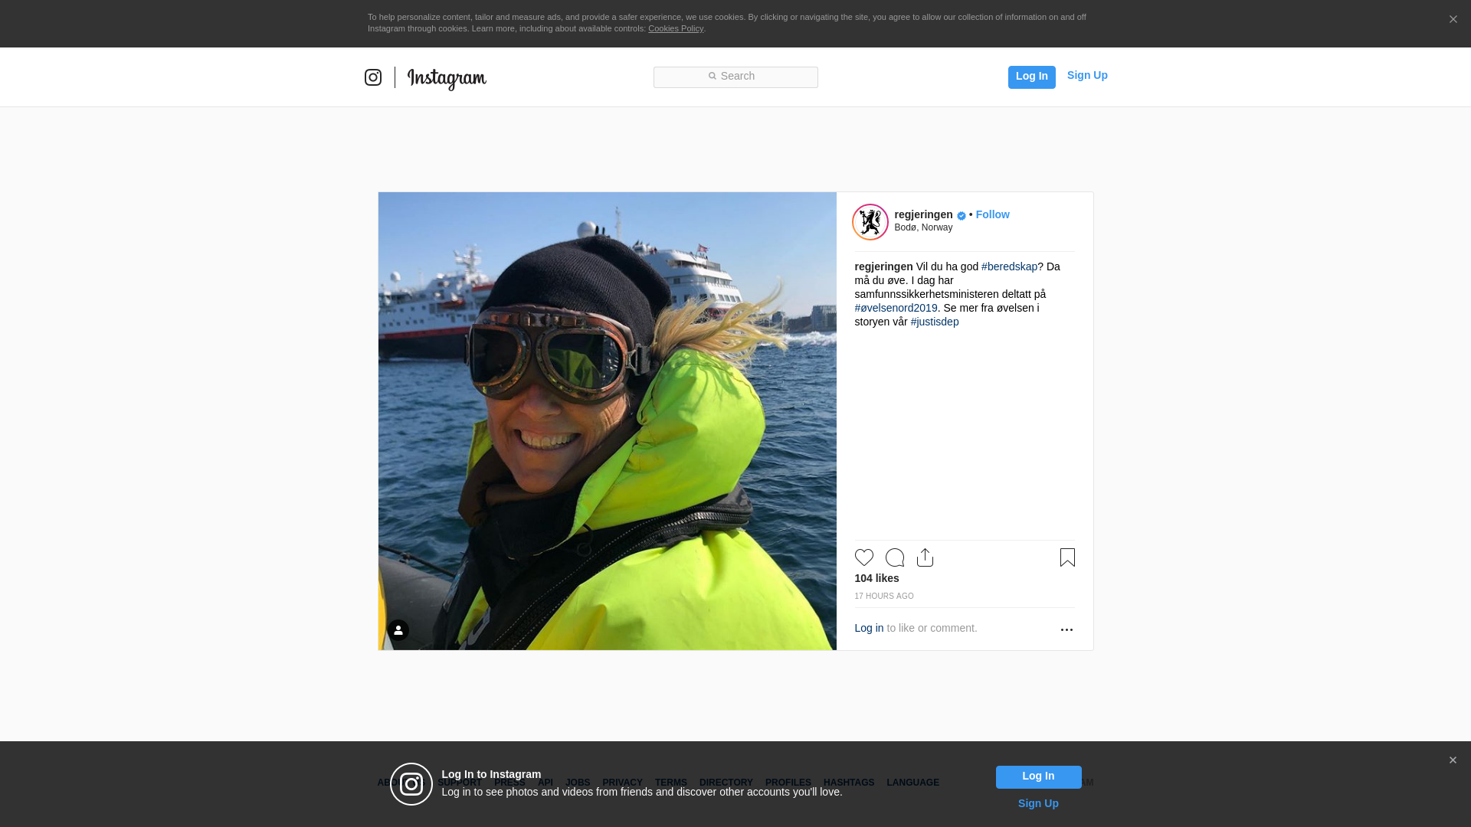Open the LANGUAGE footer selector
The width and height of the screenshot is (1471, 827).
click(912, 783)
